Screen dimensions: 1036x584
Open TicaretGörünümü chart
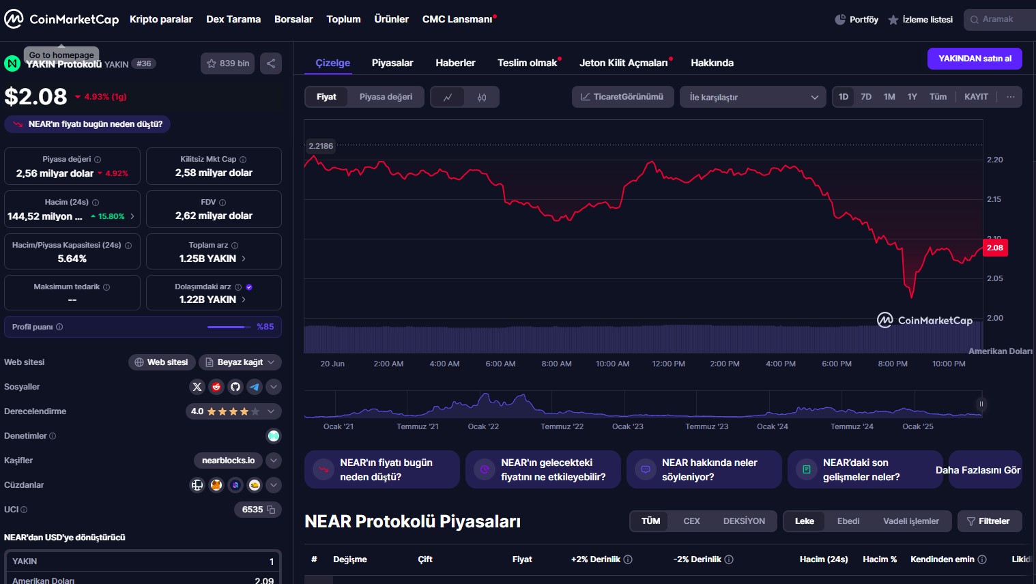(x=622, y=97)
